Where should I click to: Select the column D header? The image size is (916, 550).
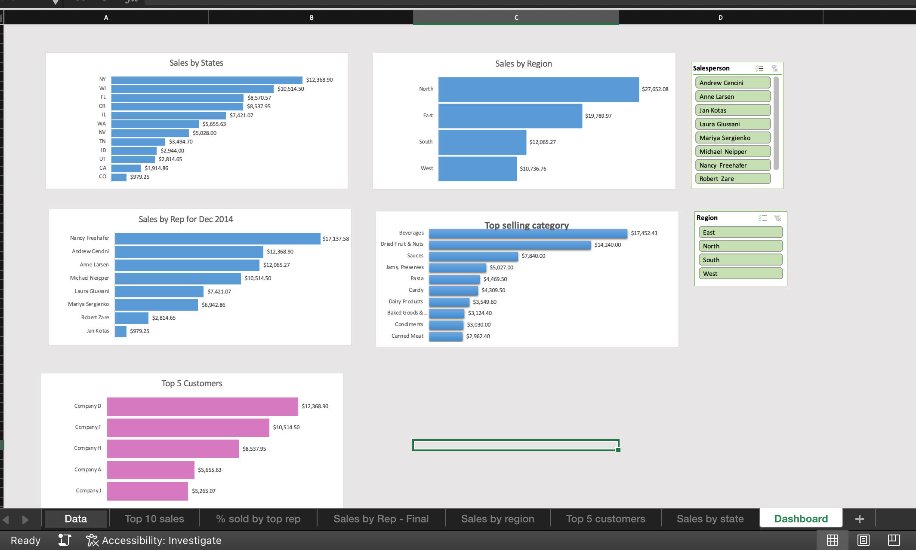720,18
